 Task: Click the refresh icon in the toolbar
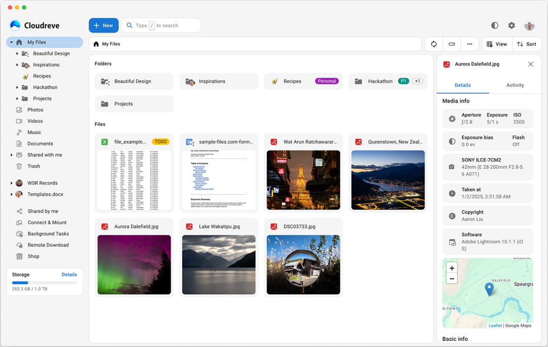(x=434, y=44)
